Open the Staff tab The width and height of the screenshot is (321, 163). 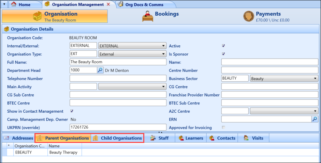pos(159,138)
